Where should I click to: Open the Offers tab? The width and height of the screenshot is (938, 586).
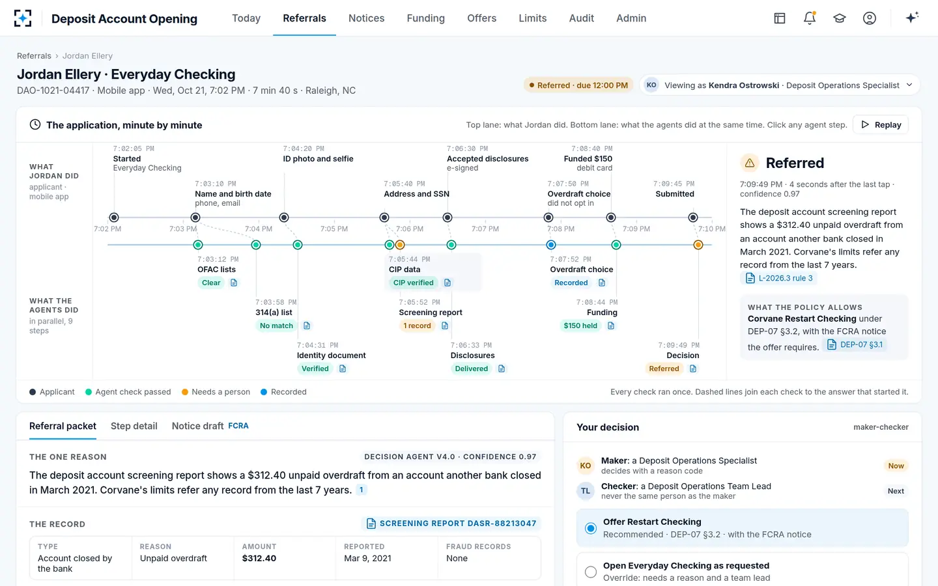pyautogui.click(x=481, y=18)
